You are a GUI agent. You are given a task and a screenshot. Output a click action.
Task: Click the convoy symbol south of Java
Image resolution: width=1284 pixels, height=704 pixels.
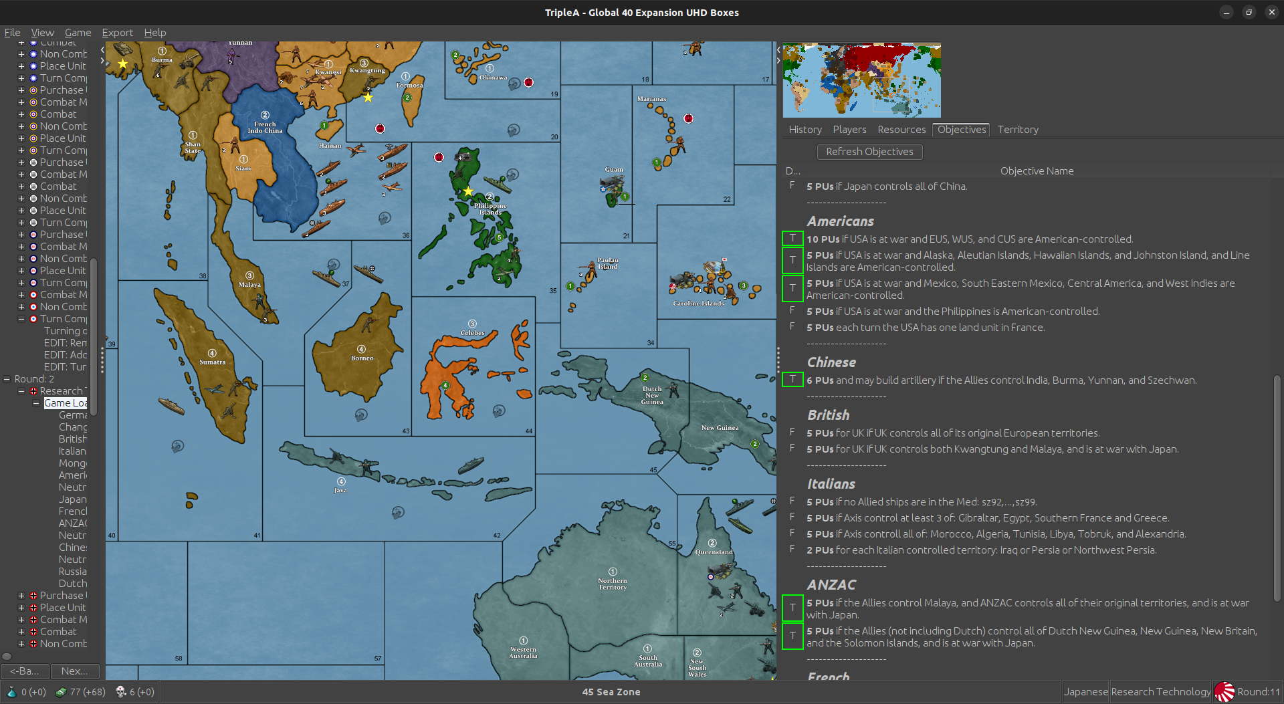point(398,513)
